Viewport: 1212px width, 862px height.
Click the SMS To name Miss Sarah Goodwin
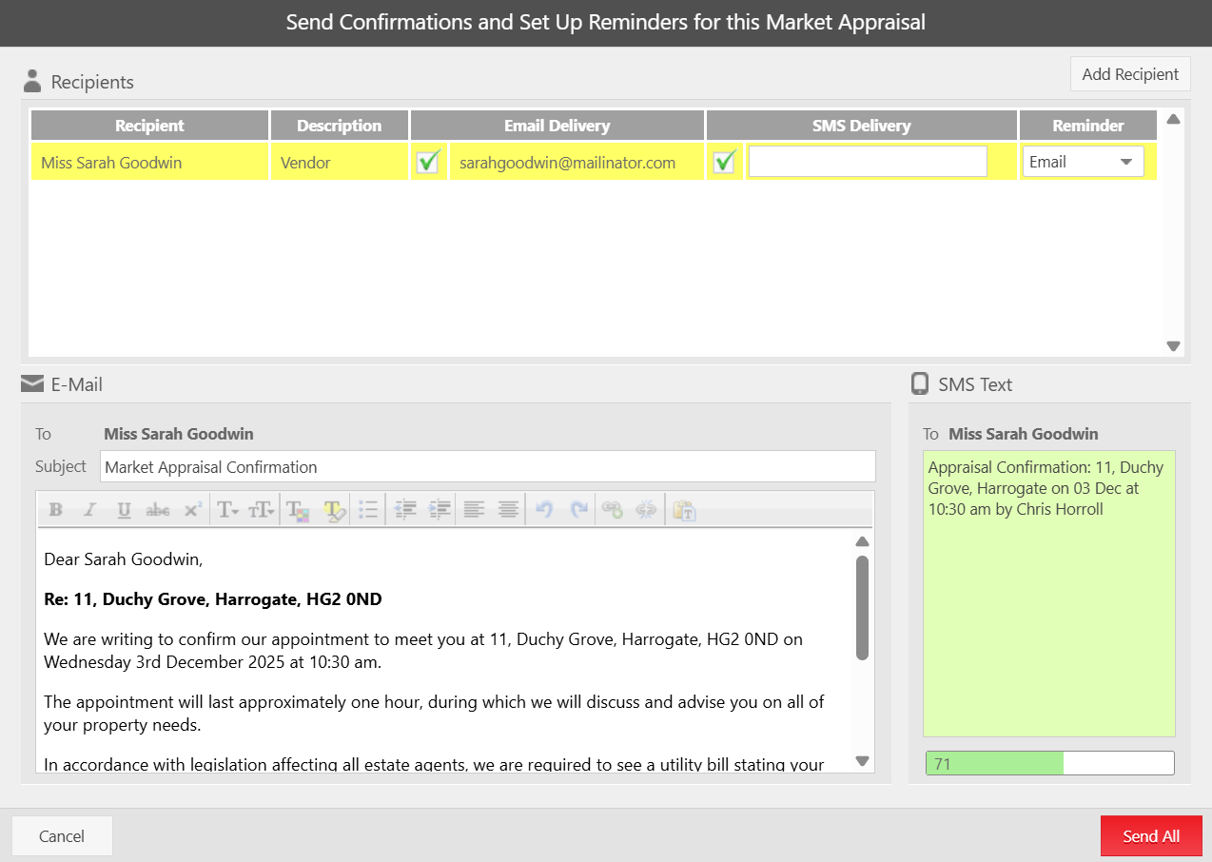point(1024,434)
